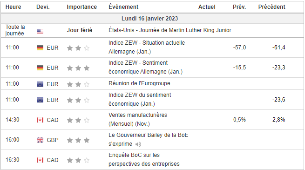Click the UK flag next to GBP
The height and width of the screenshot is (170, 305).
pyautogui.click(x=40, y=140)
